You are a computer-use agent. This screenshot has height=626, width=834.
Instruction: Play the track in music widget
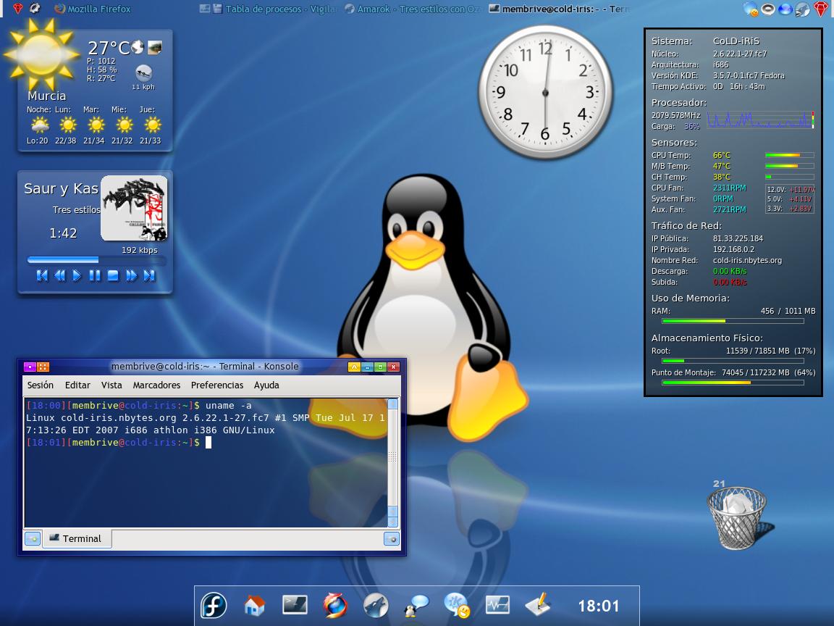point(77,275)
